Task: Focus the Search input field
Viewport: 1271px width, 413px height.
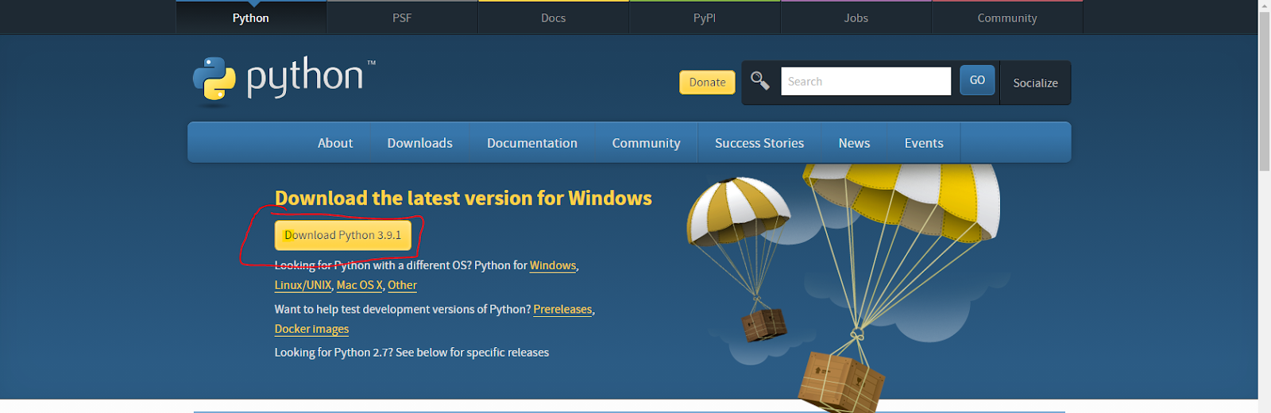Action: [x=866, y=81]
